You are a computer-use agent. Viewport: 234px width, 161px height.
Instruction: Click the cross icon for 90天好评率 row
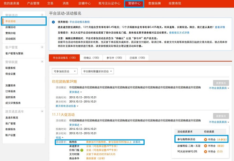(x=206, y=152)
